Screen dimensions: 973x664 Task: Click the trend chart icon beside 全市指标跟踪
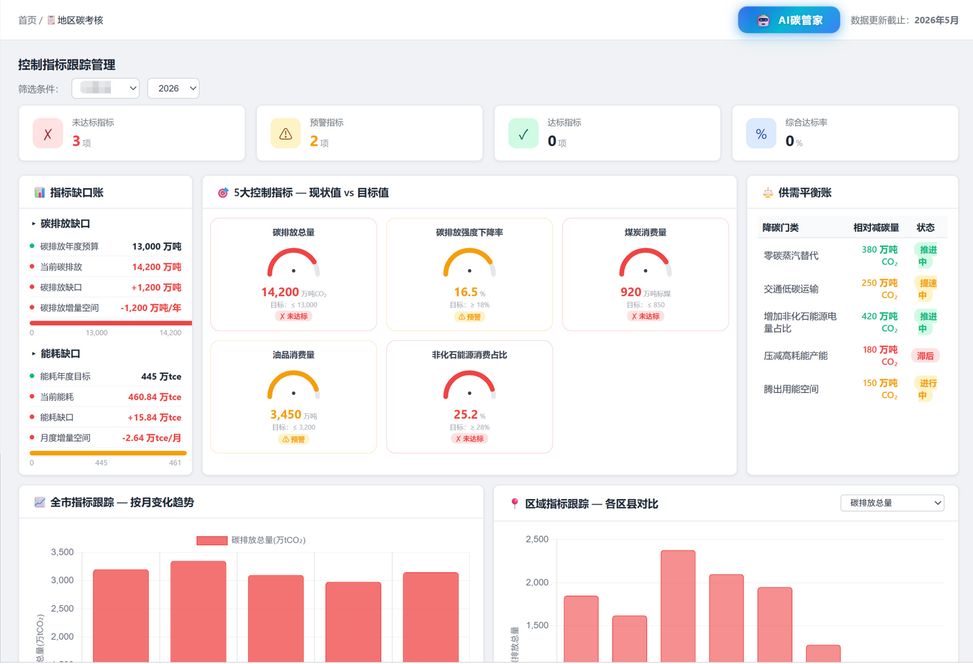pos(40,502)
